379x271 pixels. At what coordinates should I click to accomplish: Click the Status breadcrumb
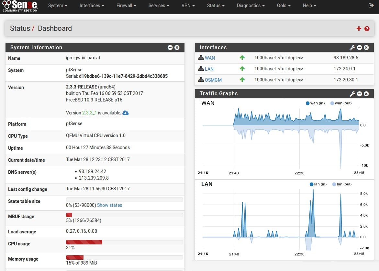click(20, 28)
